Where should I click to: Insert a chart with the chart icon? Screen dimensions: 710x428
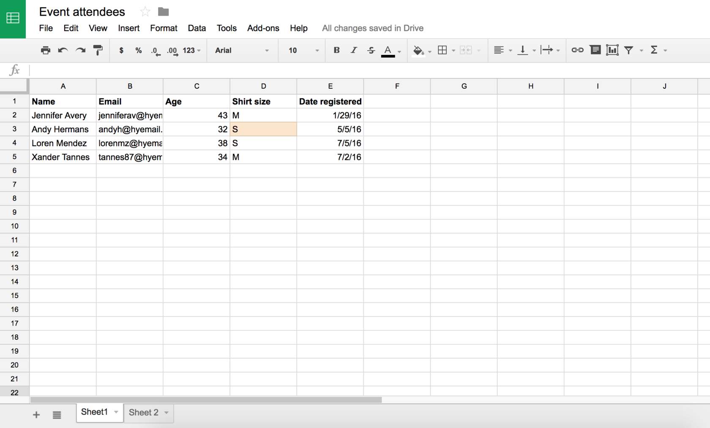point(612,50)
